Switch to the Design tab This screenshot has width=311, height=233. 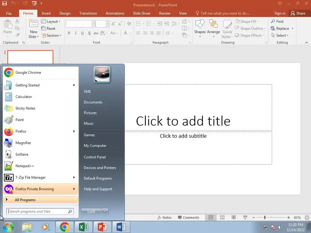click(x=65, y=13)
